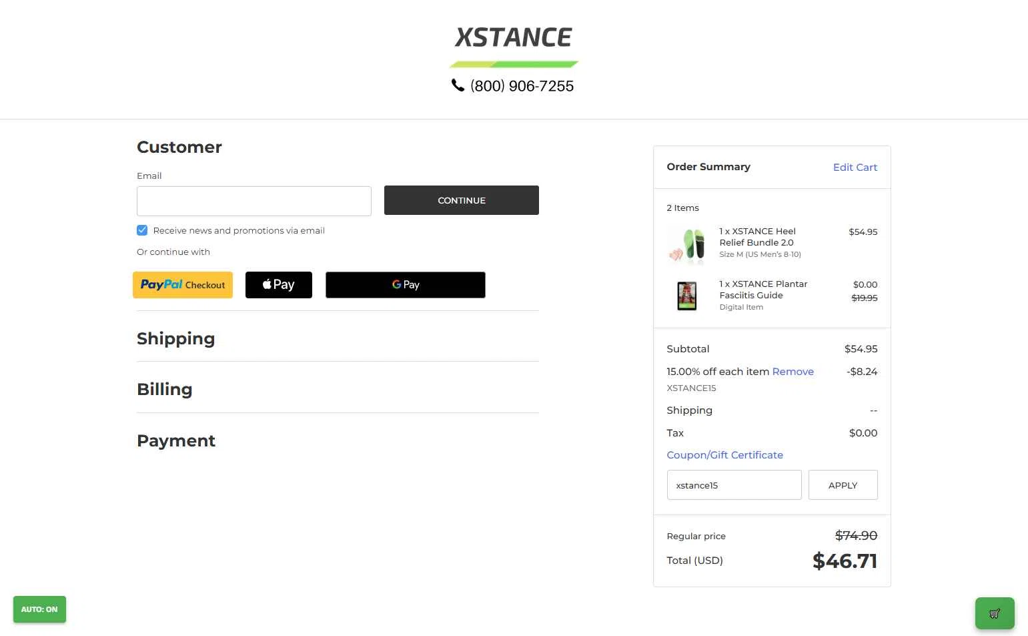Call the (800) 906-7255 number
The width and height of the screenshot is (1028, 636).
(522, 86)
